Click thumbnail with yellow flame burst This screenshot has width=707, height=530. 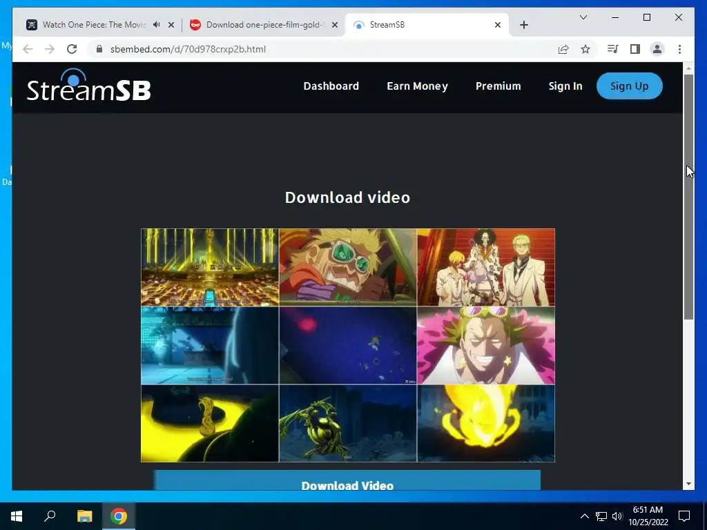click(485, 423)
